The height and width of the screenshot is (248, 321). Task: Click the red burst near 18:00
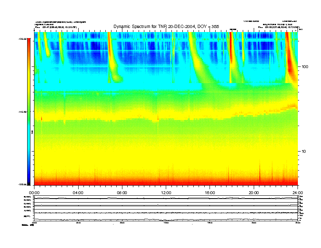pyautogui.click(x=231, y=57)
